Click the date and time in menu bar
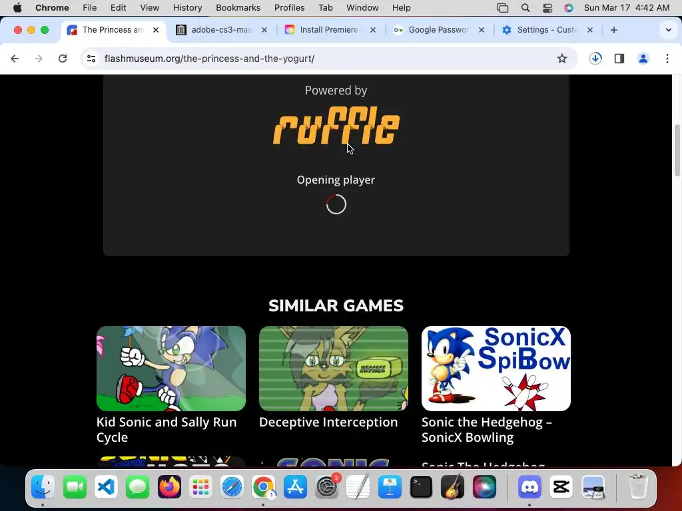Image resolution: width=682 pixels, height=511 pixels. (x=626, y=8)
